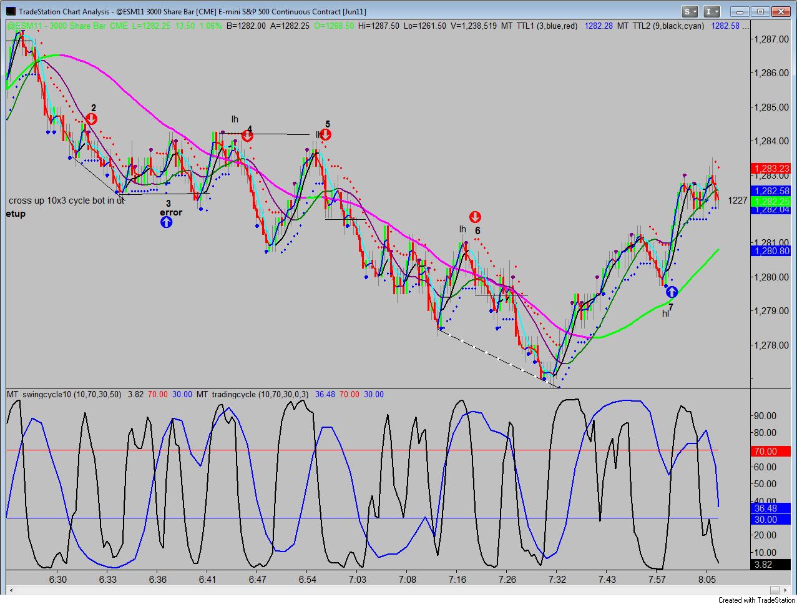The height and width of the screenshot is (604, 797).
Task: Click the 1,285.00 price axis label
Action: pos(770,107)
